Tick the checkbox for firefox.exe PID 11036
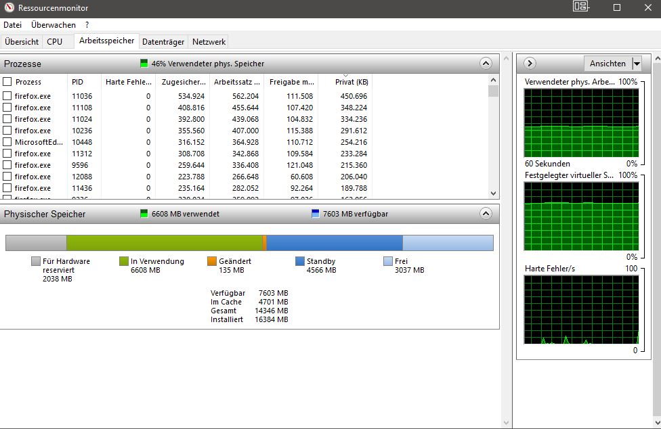Viewport: 661px width, 429px height. pyautogui.click(x=7, y=96)
